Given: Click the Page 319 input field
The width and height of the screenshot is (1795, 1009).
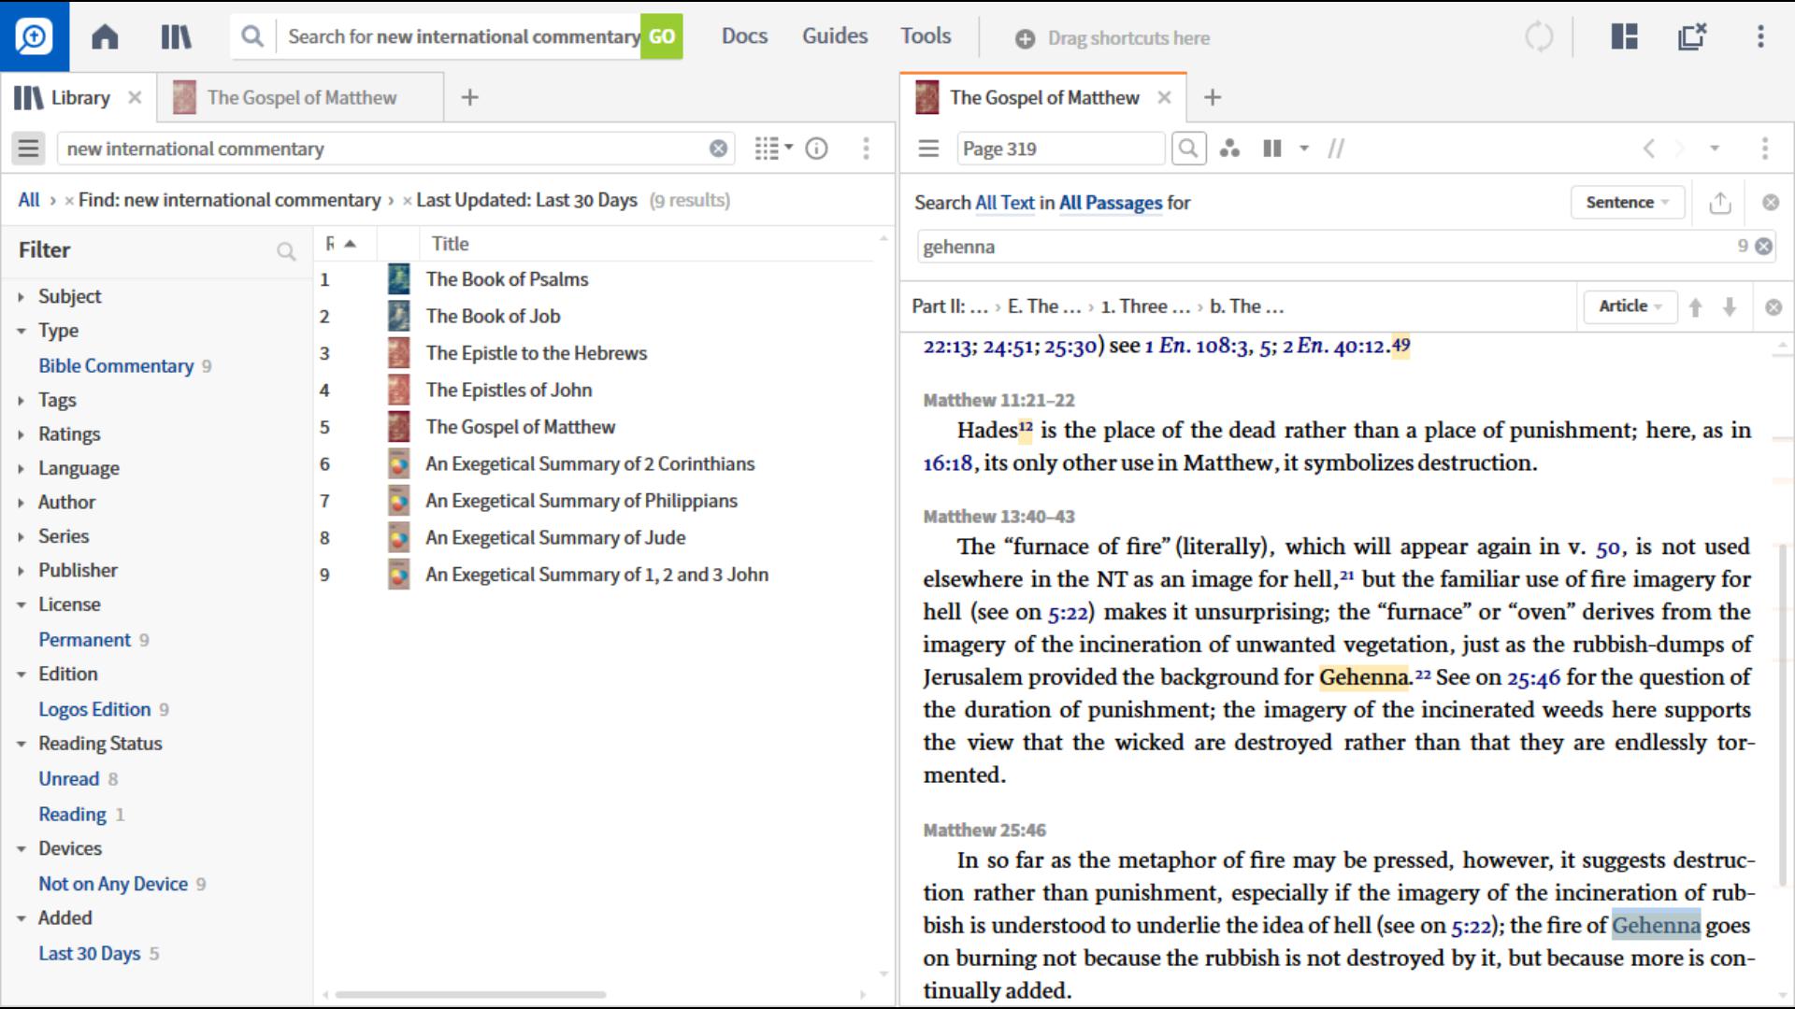Looking at the screenshot, I should tap(1060, 148).
